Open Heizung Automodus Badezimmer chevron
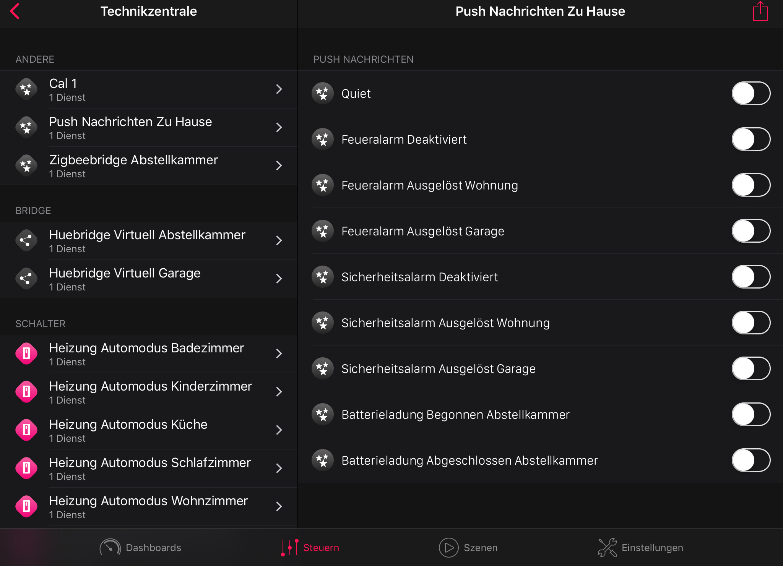783x566 pixels. click(x=279, y=354)
